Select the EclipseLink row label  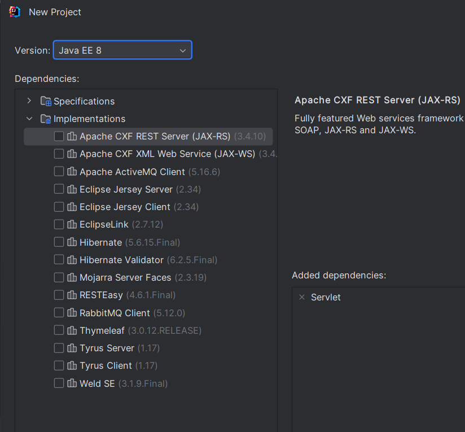(x=104, y=224)
